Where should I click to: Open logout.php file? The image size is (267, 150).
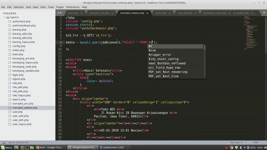point(19,79)
